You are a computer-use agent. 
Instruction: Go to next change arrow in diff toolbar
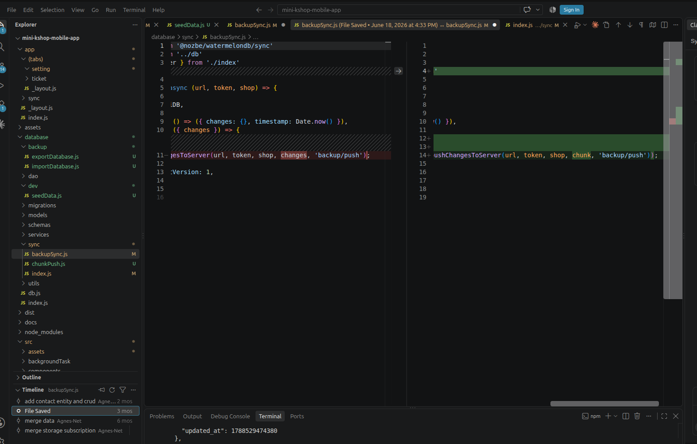[630, 25]
